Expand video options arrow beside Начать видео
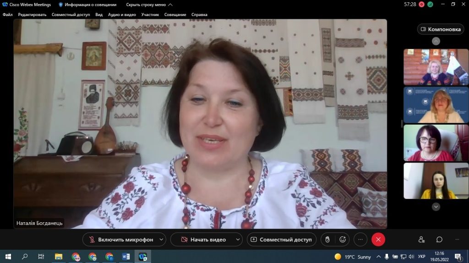The image size is (469, 263). [x=237, y=239]
